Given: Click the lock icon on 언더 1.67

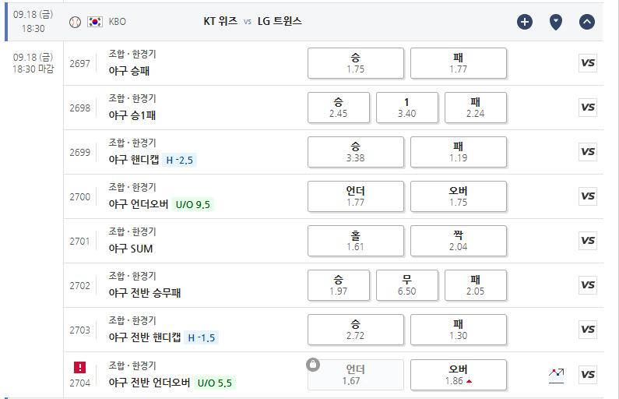Looking at the screenshot, I should (313, 364).
